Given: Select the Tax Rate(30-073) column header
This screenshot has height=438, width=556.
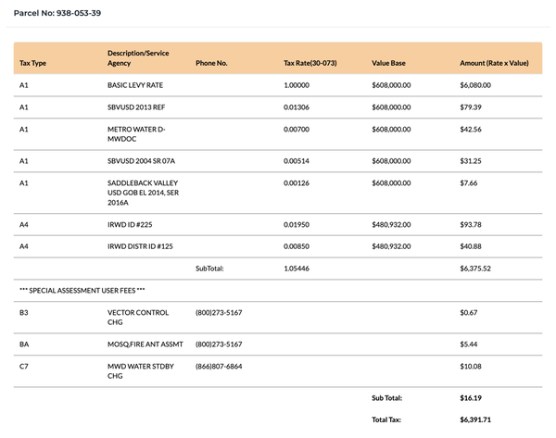Looking at the screenshot, I should pos(310,63).
